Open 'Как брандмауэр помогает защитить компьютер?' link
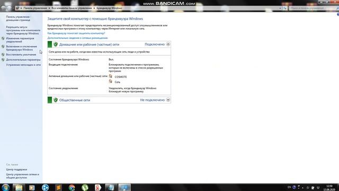The width and height of the screenshot is (339, 191). 76,33
